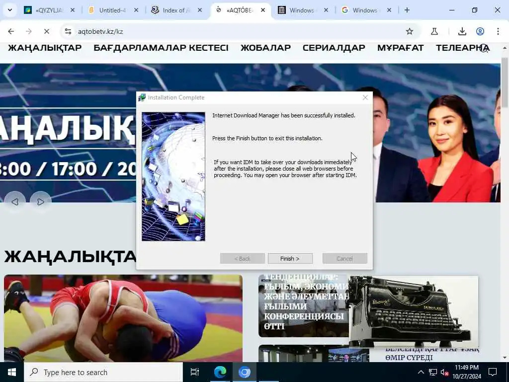Open the browser downloads icon
This screenshot has width=509, height=382.
[x=462, y=31]
